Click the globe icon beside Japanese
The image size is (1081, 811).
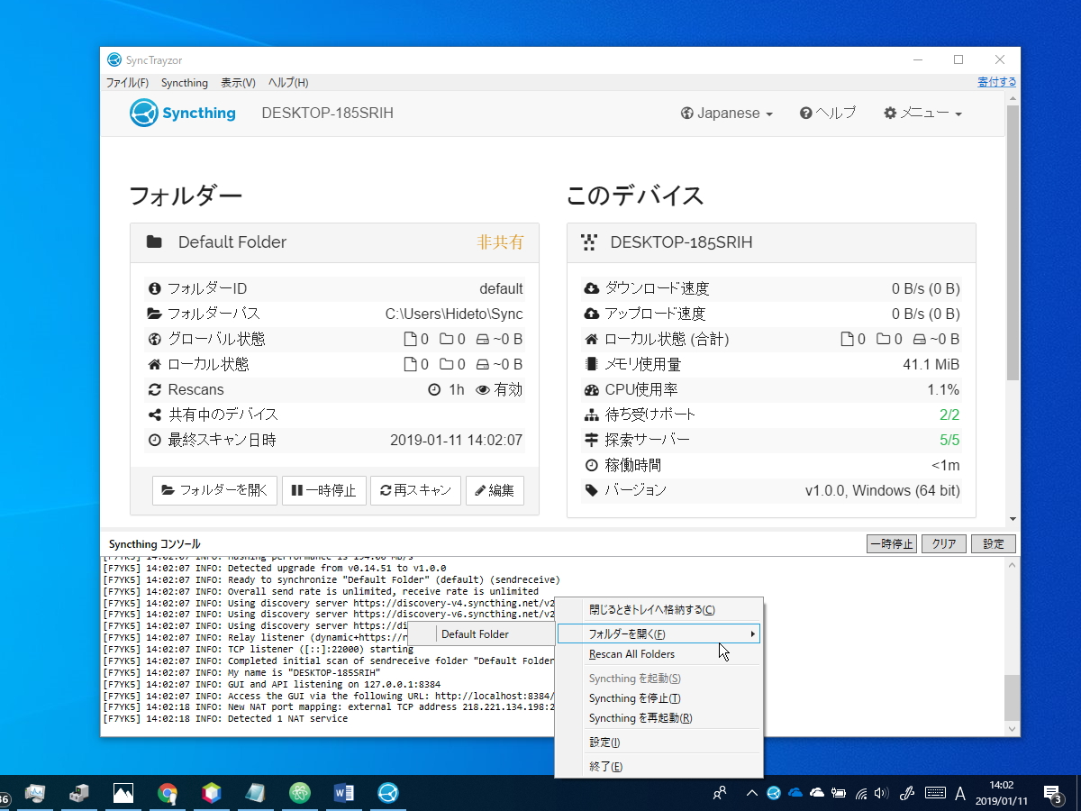[x=688, y=113]
